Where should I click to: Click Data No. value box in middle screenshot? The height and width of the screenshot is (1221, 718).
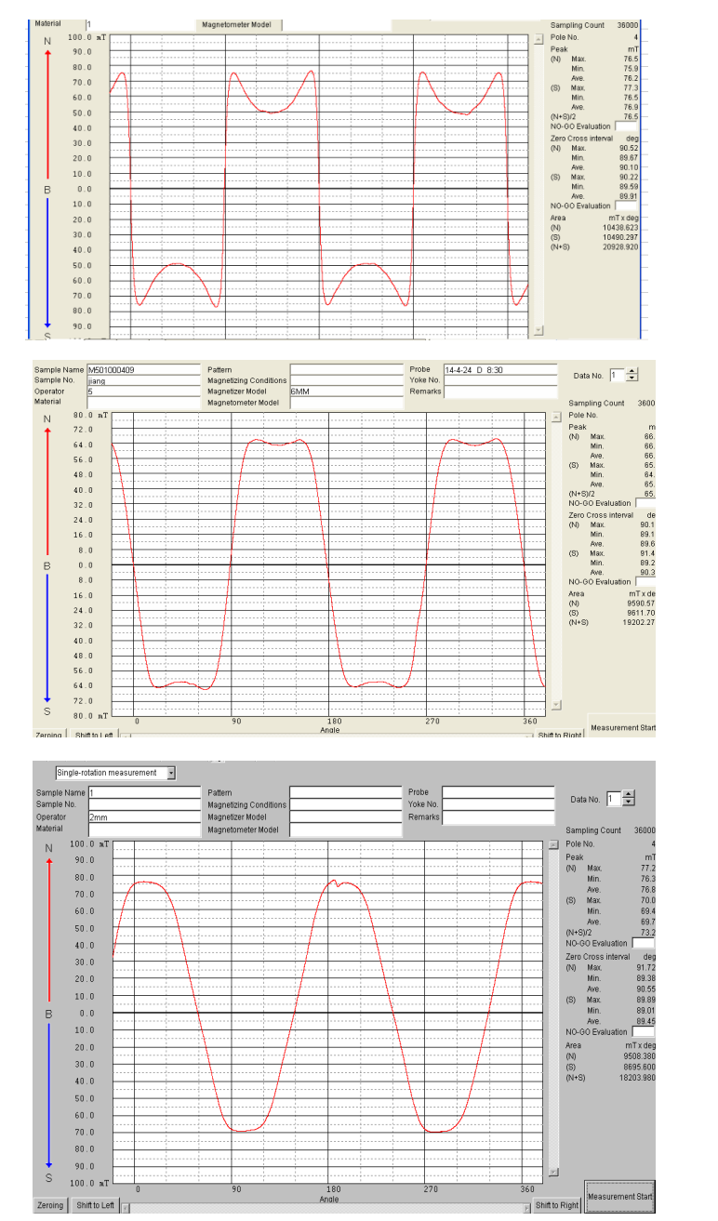618,376
